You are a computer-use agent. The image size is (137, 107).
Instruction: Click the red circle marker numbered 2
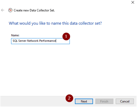tap(69, 98)
